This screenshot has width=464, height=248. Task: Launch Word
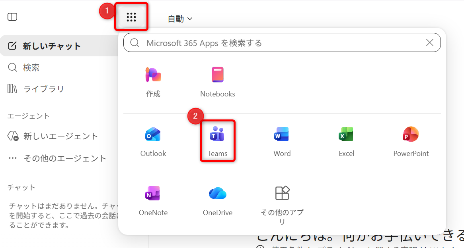(282, 141)
